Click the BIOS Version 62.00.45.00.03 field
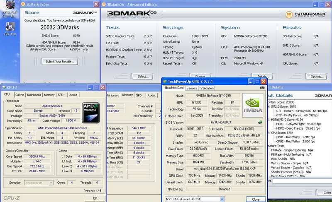The height and width of the screenshot is (202, 332). 221,123
